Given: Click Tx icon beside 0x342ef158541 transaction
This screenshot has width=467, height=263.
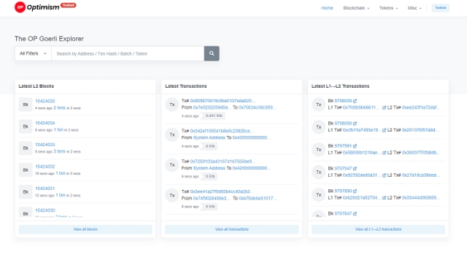Looking at the screenshot, I should (172, 134).
